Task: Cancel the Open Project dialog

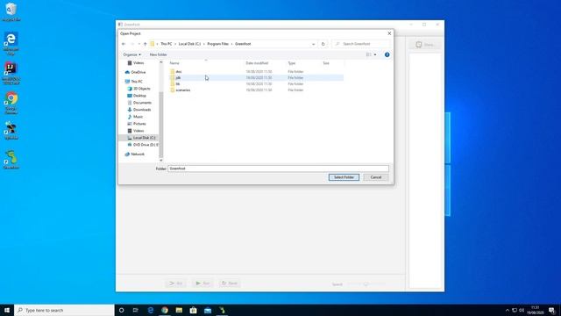Action: (x=376, y=177)
